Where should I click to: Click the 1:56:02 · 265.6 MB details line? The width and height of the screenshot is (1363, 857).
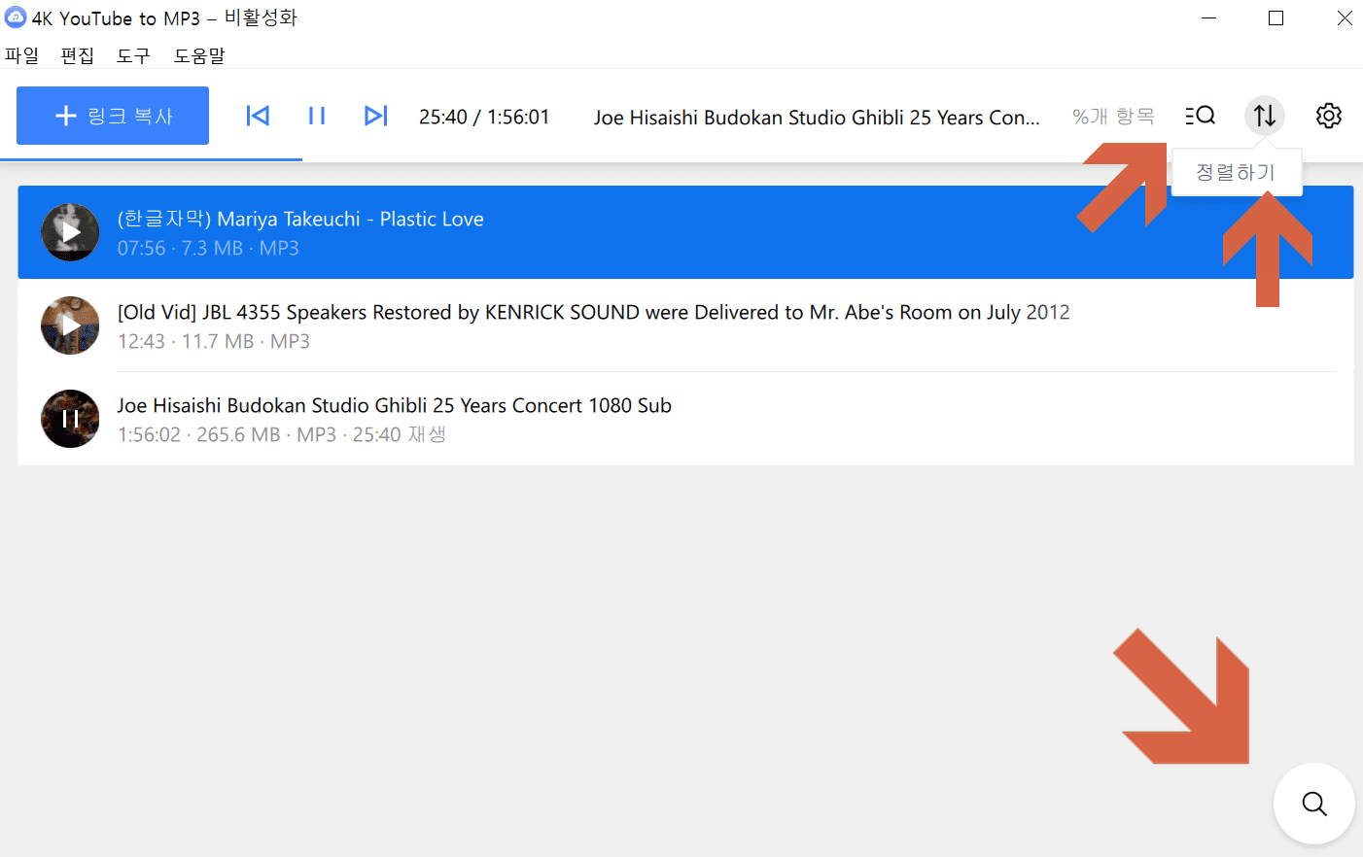coord(282,434)
